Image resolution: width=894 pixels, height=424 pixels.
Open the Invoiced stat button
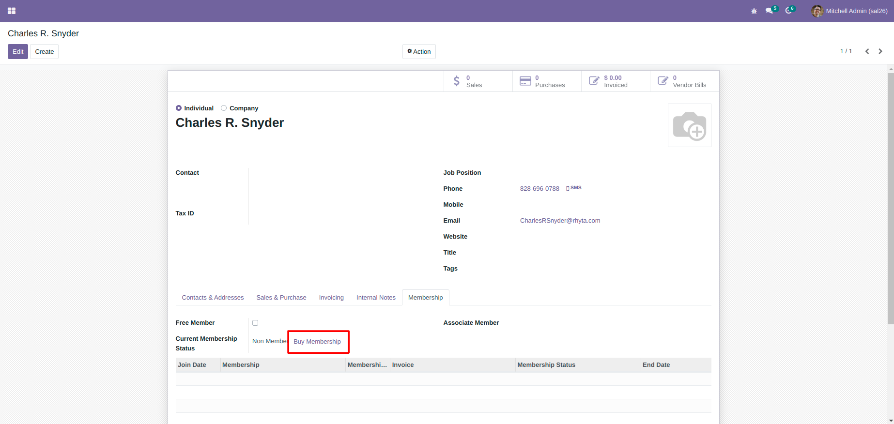point(616,81)
